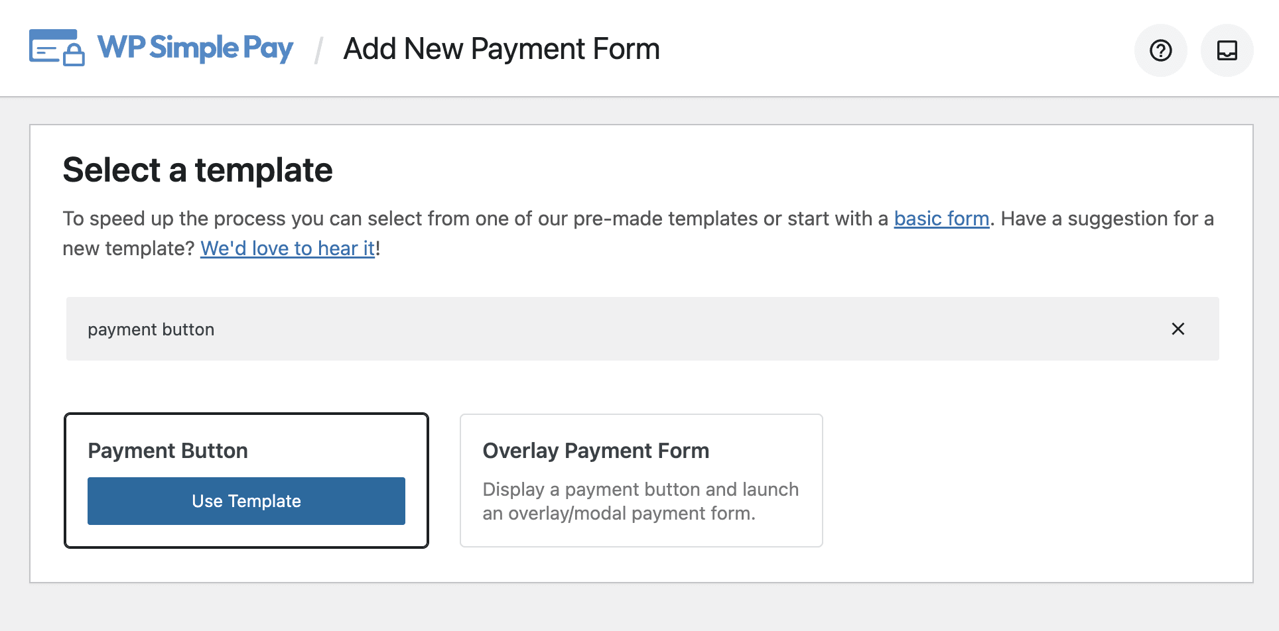Follow the "basic form" link

[x=941, y=219]
